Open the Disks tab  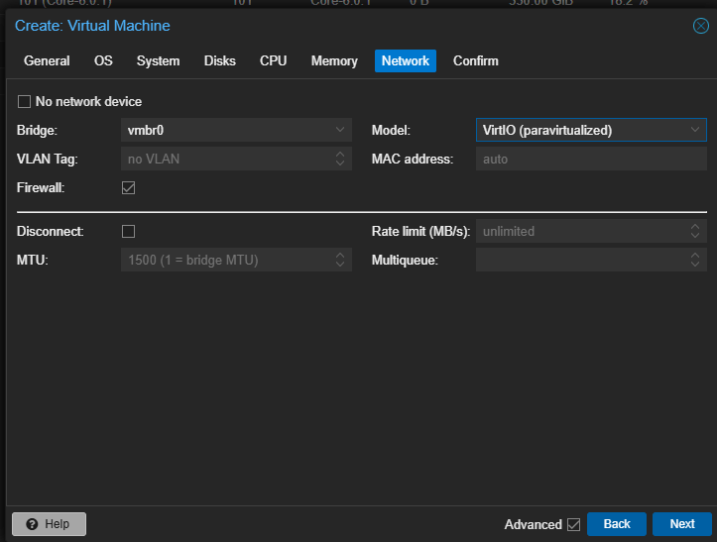pos(220,61)
